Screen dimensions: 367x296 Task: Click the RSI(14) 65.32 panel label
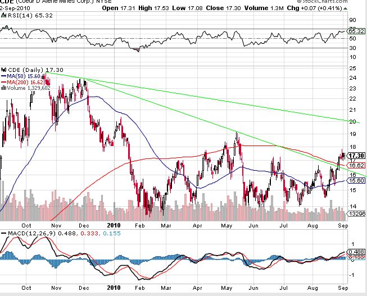[x=30, y=16]
